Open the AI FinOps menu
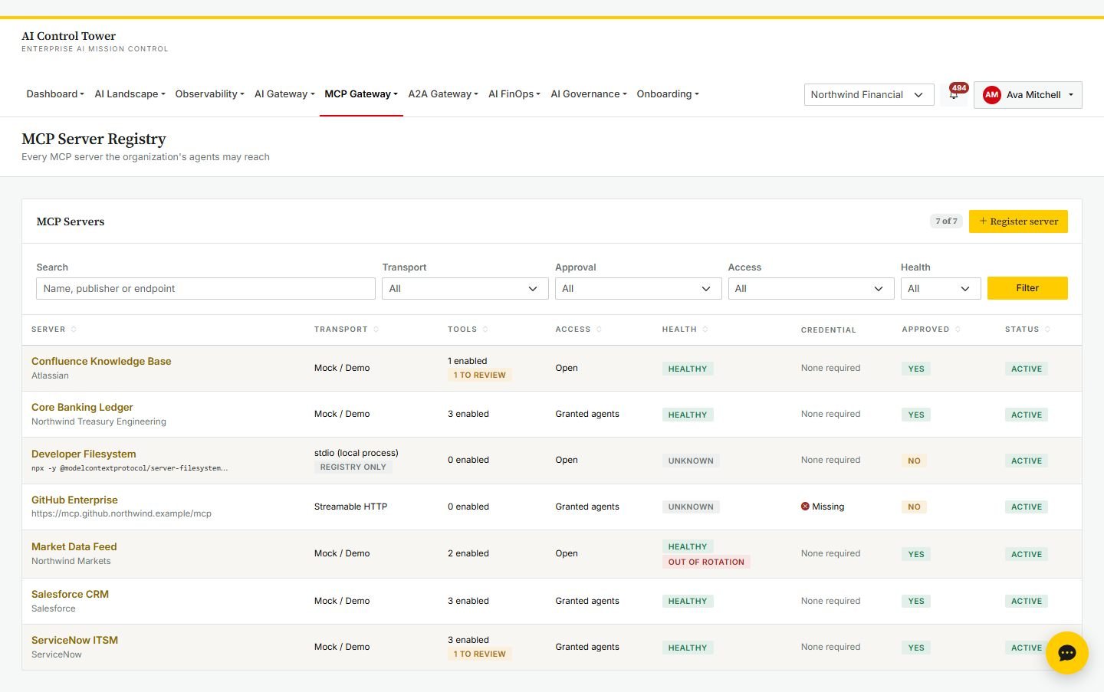This screenshot has width=1104, height=692. pyautogui.click(x=514, y=94)
